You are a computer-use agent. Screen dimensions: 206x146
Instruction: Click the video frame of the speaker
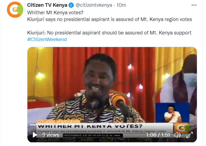[112, 85]
